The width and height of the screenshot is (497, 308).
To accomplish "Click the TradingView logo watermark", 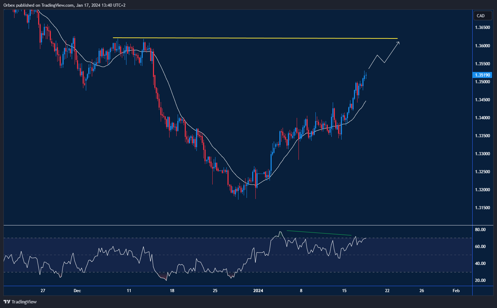I will point(20,302).
